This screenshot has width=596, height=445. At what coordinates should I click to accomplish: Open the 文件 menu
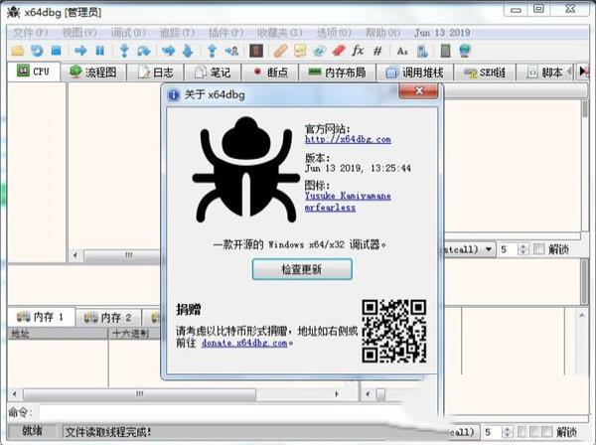click(31, 33)
